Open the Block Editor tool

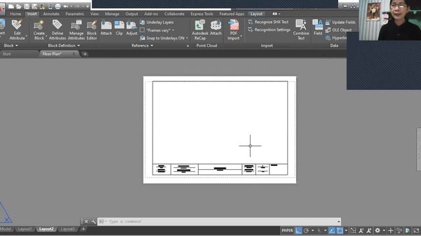pos(91,30)
